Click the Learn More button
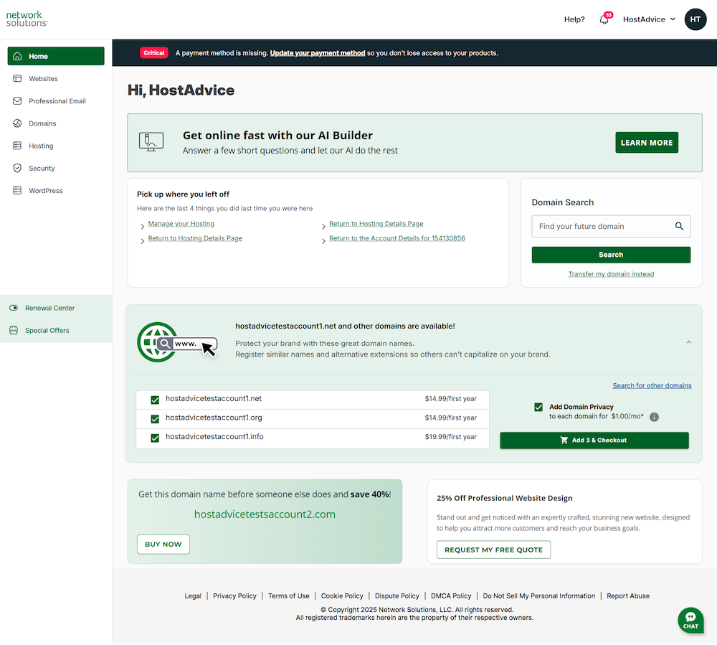This screenshot has height=645, width=717. tap(646, 143)
